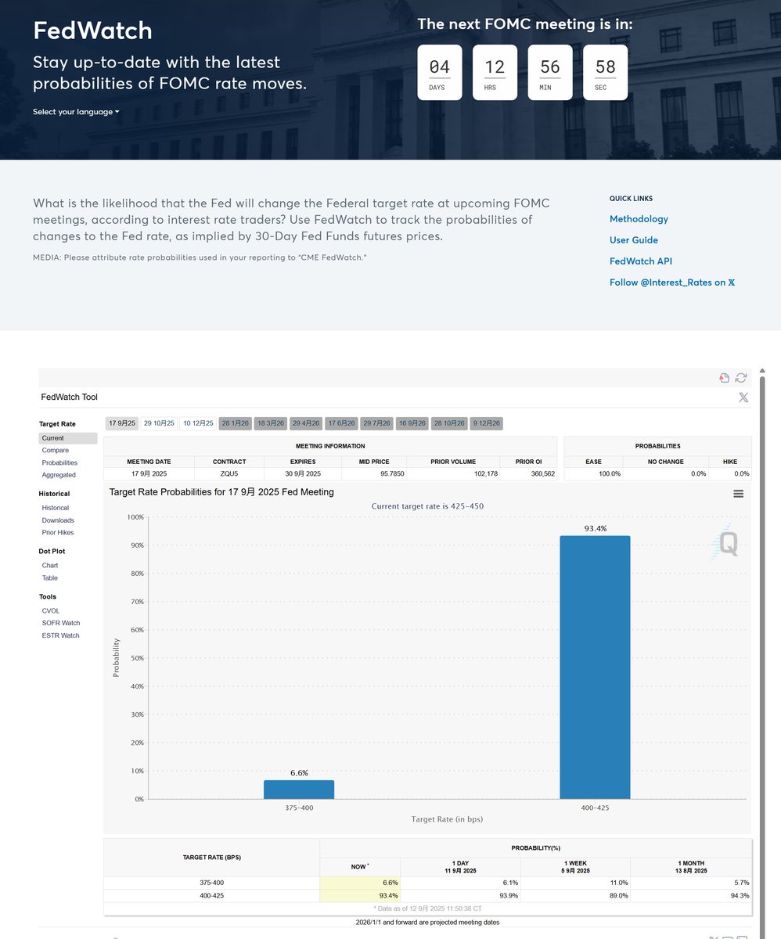Image resolution: width=781 pixels, height=939 pixels.
Task: Open the FedWatch API link
Action: click(x=641, y=261)
